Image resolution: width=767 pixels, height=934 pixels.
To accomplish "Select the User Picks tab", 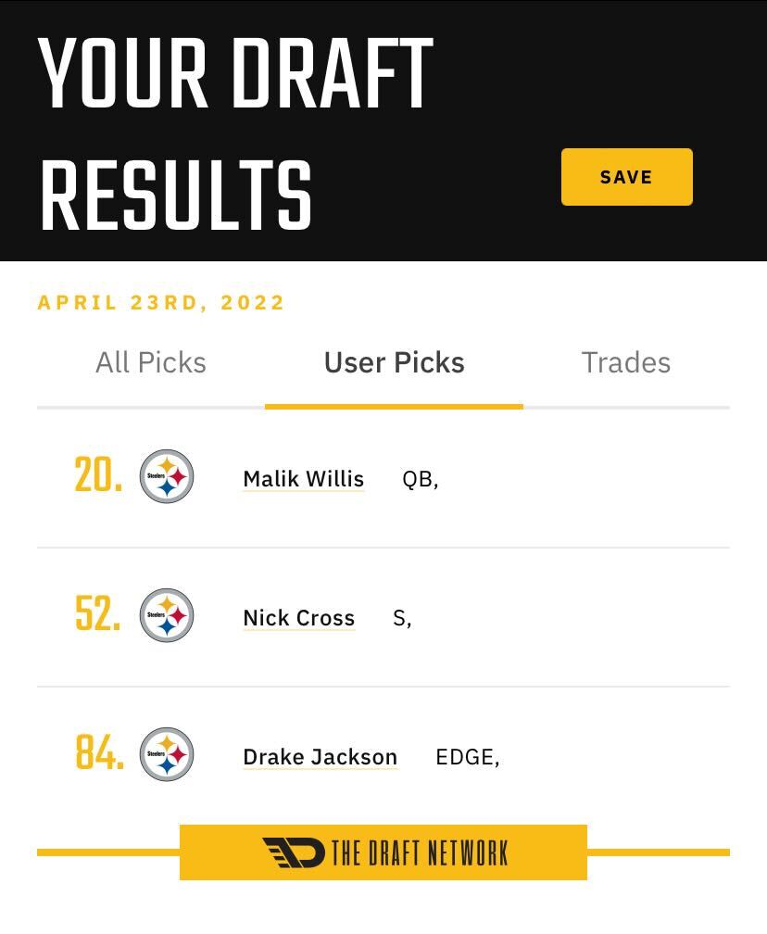I will pos(395,363).
